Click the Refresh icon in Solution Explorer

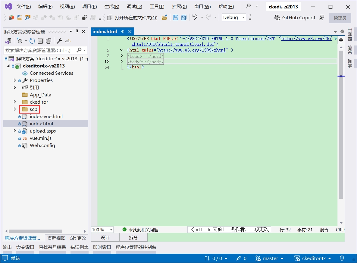tap(32, 41)
